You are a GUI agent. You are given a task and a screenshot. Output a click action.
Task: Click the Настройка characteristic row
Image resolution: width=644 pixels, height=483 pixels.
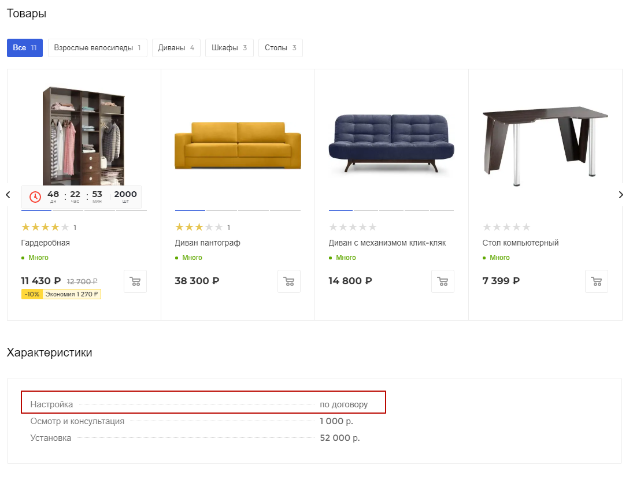coord(203,402)
